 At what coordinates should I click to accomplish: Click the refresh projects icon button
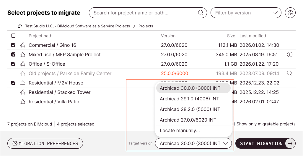click(290, 13)
